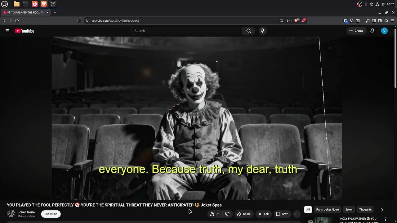This screenshot has height=223, width=397.
Task: Click the play arrow icon in the address bar
Action: click(288, 20)
